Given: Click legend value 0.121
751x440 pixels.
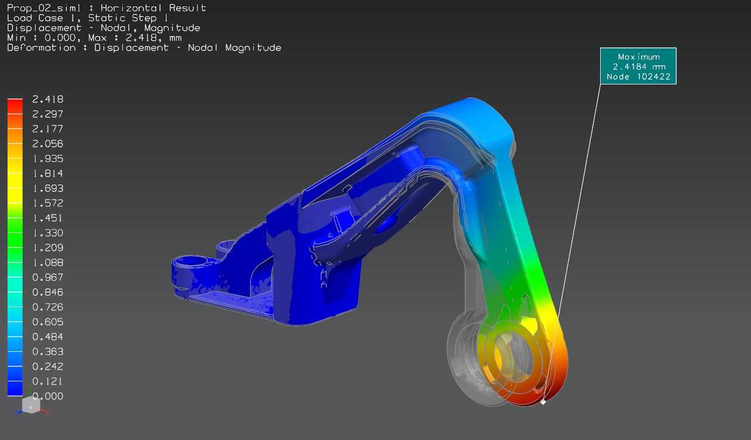Looking at the screenshot, I should (x=47, y=381).
